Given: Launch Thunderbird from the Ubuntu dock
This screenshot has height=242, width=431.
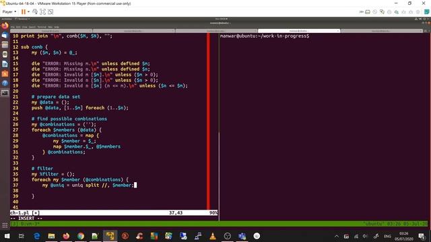Looking at the screenshot, I should (5, 36).
